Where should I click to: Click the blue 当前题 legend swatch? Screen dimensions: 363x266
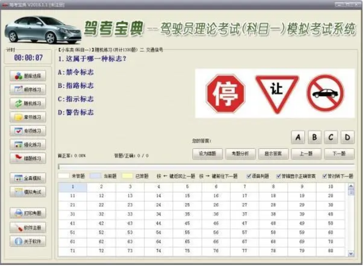click(x=95, y=176)
